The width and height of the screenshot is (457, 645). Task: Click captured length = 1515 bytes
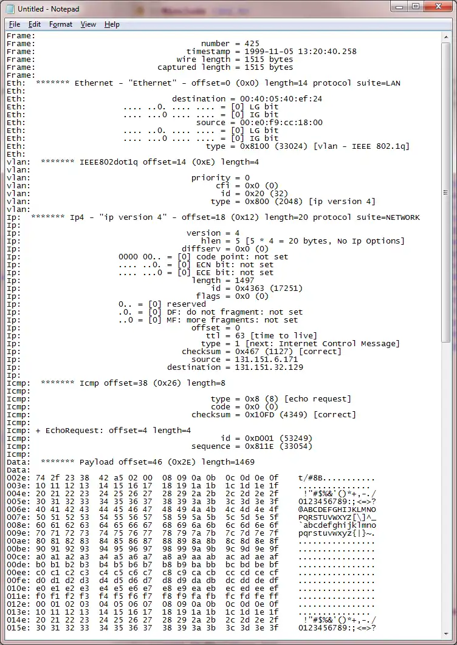pos(225,67)
